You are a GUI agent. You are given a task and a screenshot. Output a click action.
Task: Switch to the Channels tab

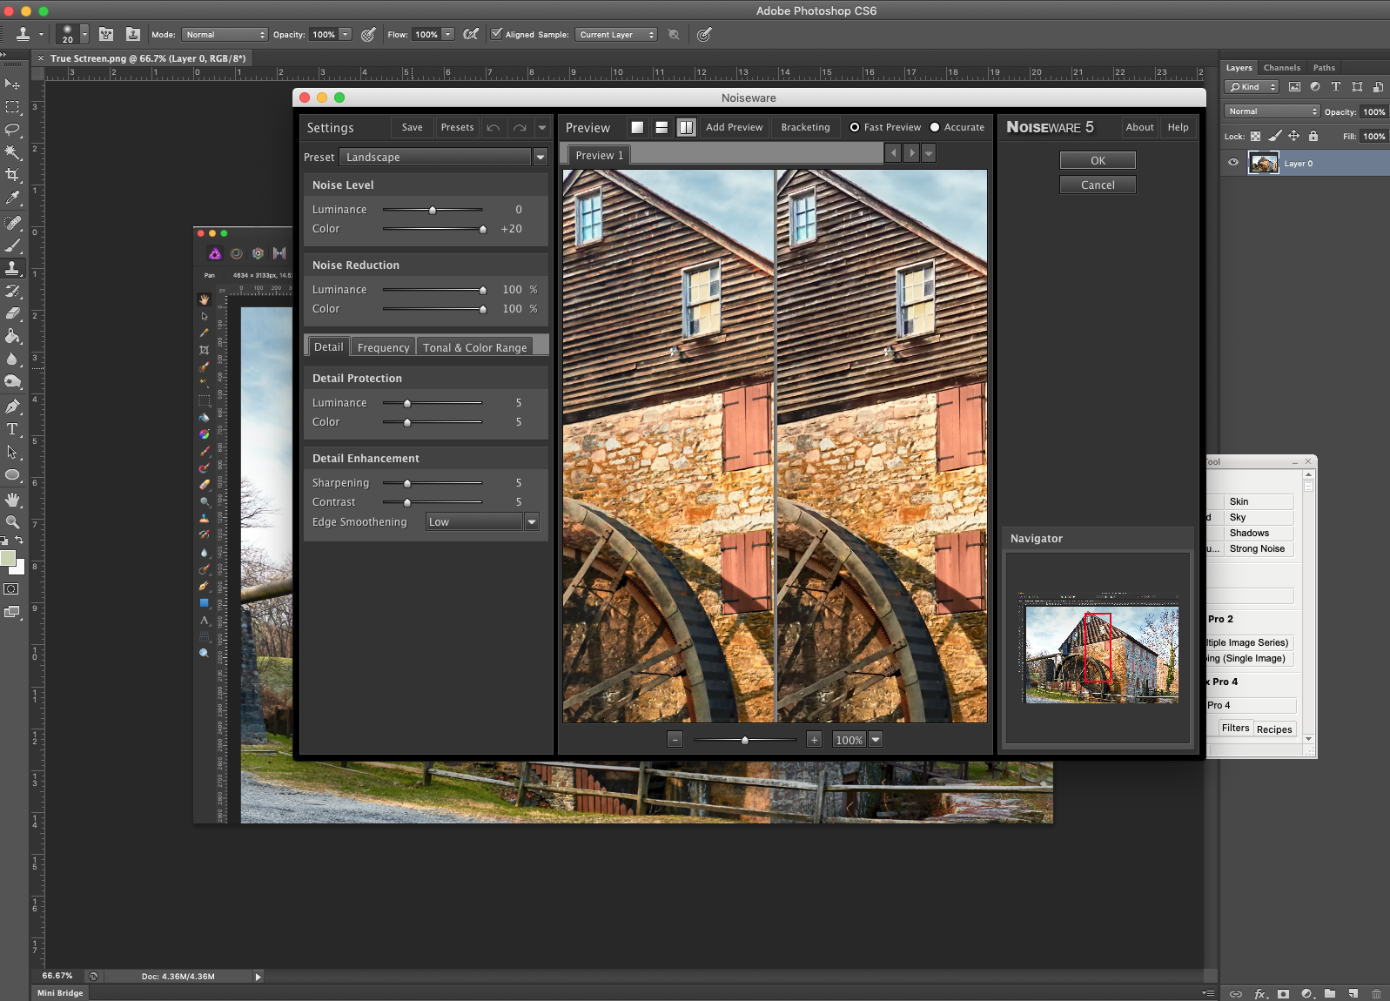pos(1281,67)
